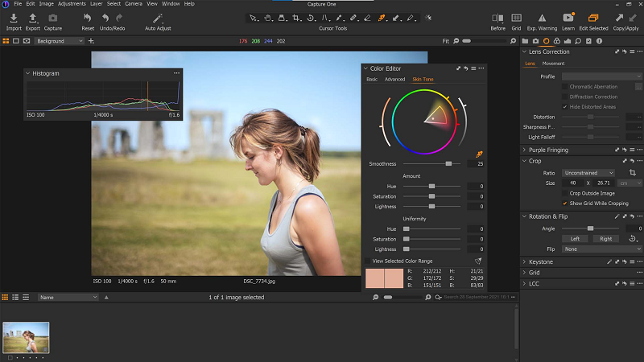Open the Capture camera tool tab
This screenshot has width=644, height=362.
535,41
